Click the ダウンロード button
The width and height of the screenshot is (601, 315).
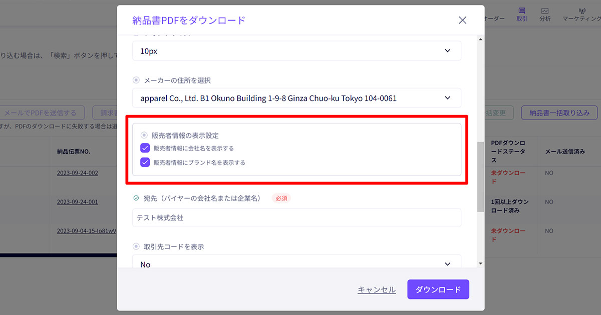[438, 289]
